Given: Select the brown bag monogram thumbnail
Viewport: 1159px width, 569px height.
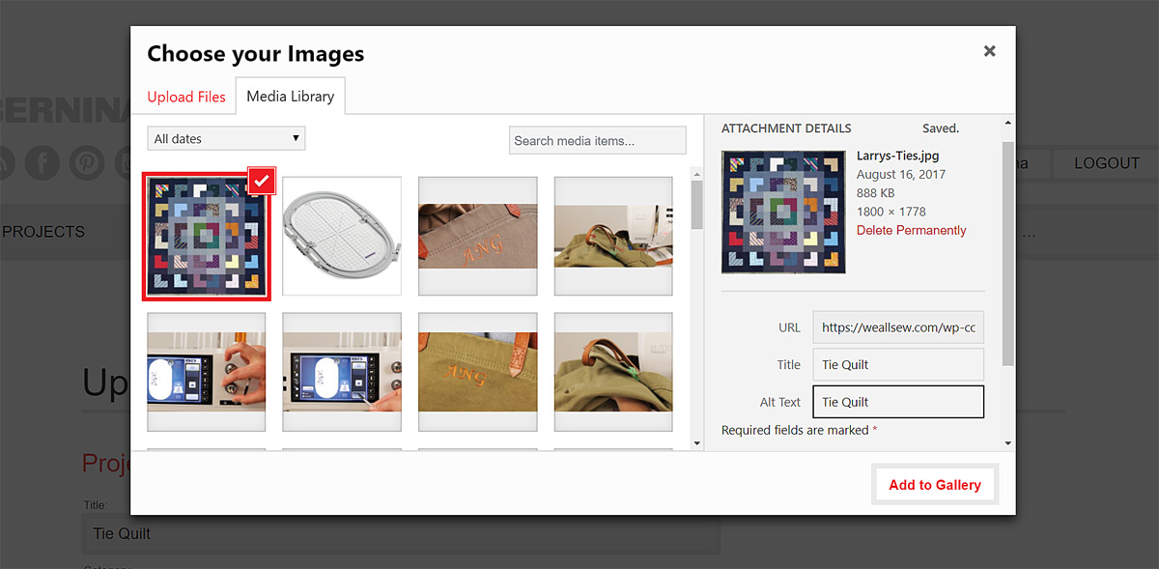Looking at the screenshot, I should coord(478,236).
